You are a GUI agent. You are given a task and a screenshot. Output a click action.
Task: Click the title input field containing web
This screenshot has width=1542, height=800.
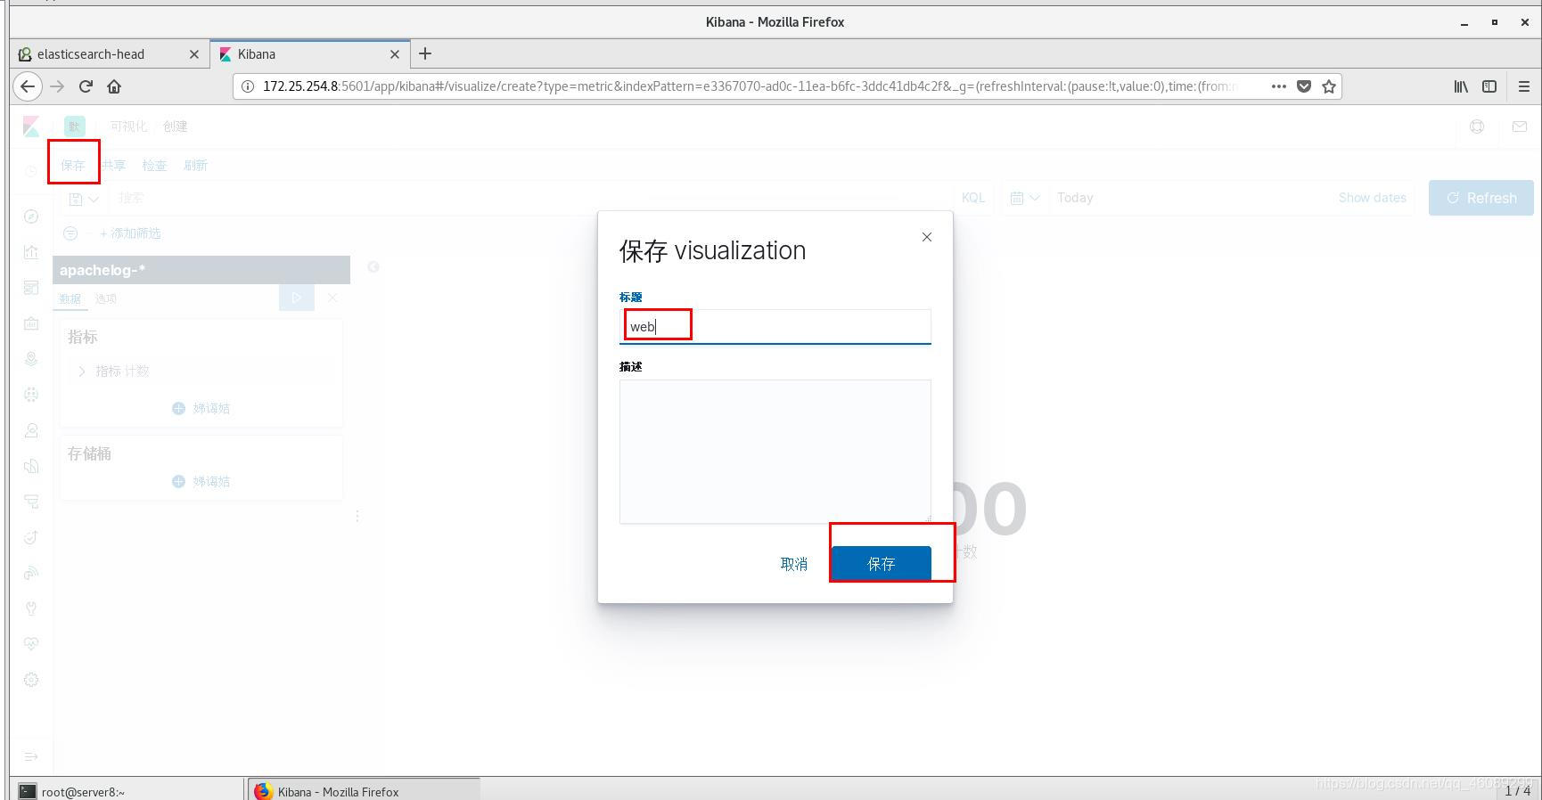click(775, 326)
